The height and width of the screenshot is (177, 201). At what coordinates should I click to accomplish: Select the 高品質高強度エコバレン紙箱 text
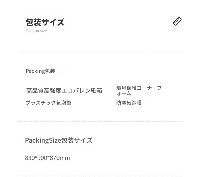64,91
